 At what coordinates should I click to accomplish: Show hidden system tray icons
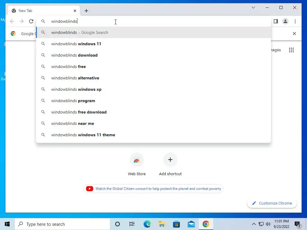pos(254,224)
